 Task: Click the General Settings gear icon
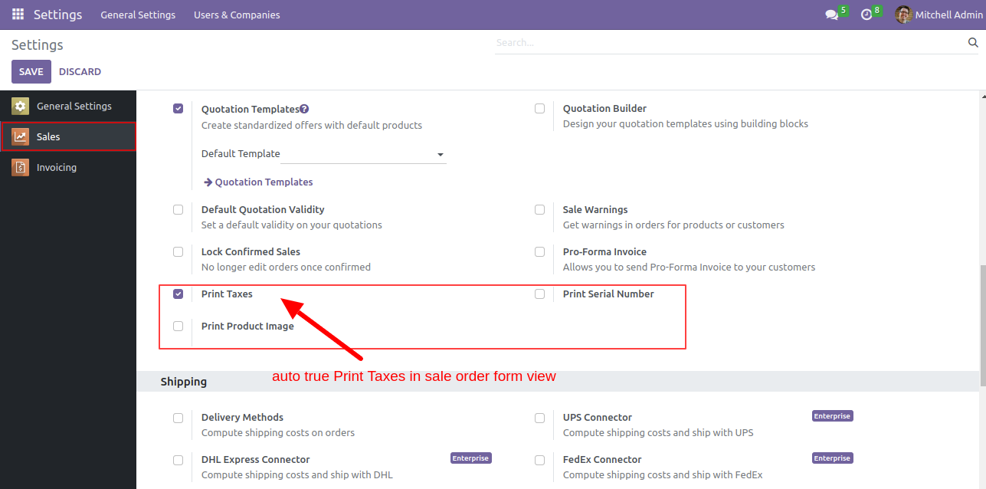click(x=21, y=106)
